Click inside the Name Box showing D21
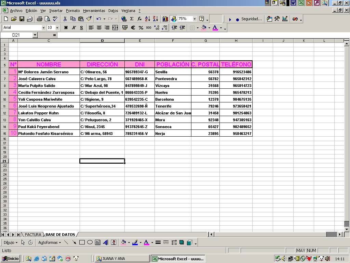The width and height of the screenshot is (350, 263). coord(15,35)
